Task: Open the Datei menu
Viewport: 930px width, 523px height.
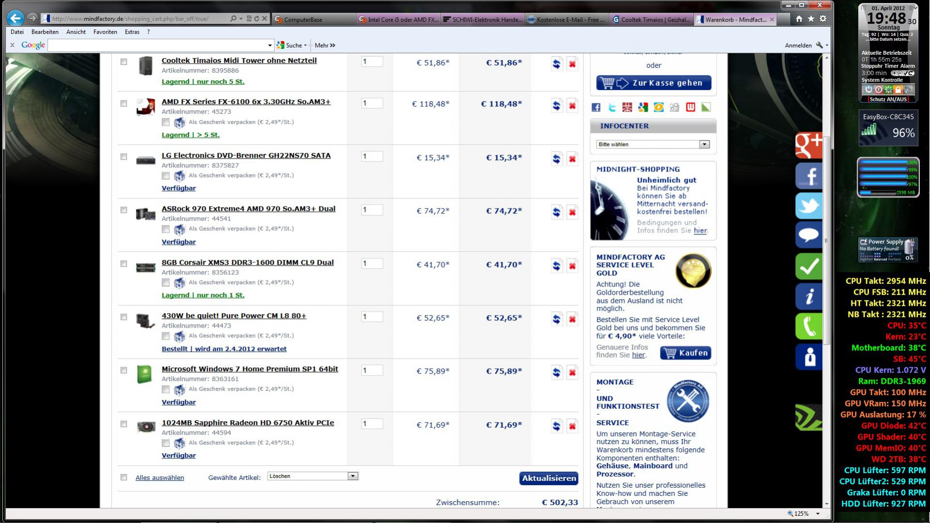Action: point(17,32)
